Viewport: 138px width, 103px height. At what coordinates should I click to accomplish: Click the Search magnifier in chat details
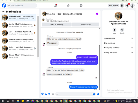click(x=122, y=30)
